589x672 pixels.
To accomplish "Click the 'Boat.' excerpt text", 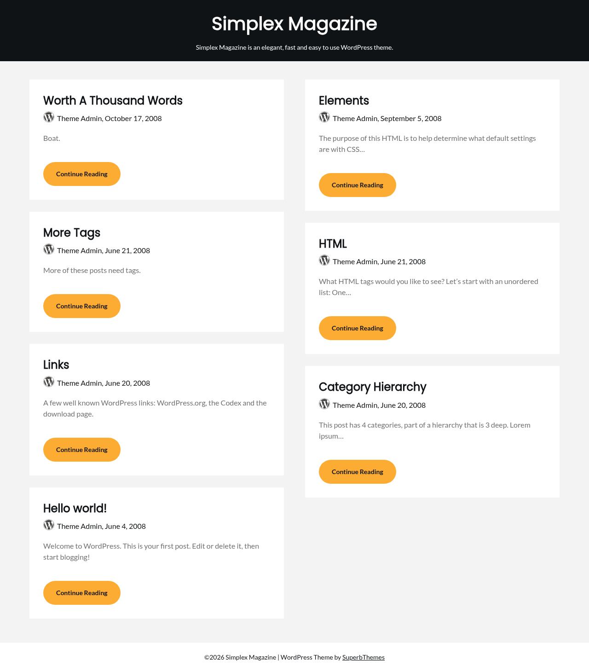I will [52, 138].
